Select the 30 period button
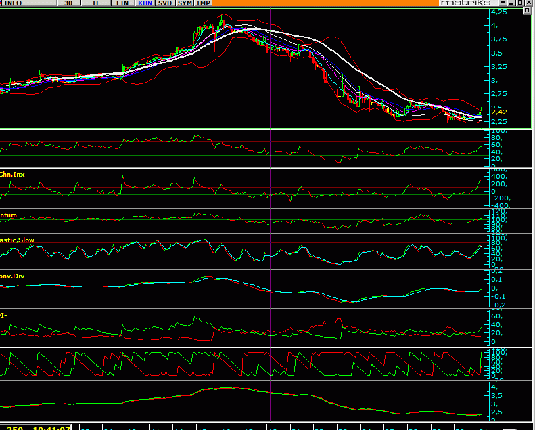 pyautogui.click(x=69, y=3)
